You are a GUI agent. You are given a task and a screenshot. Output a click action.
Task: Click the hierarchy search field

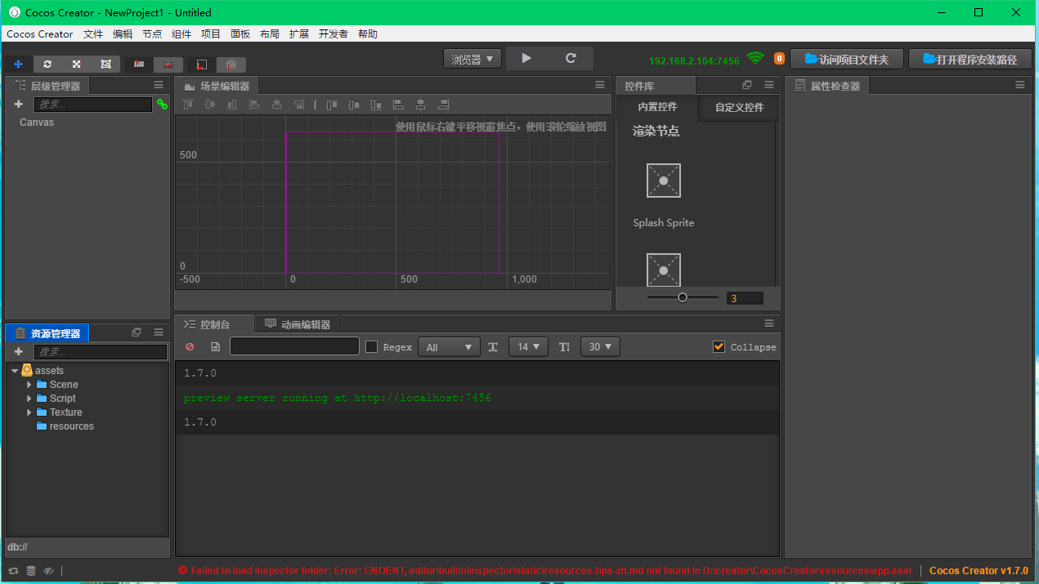[x=93, y=105]
